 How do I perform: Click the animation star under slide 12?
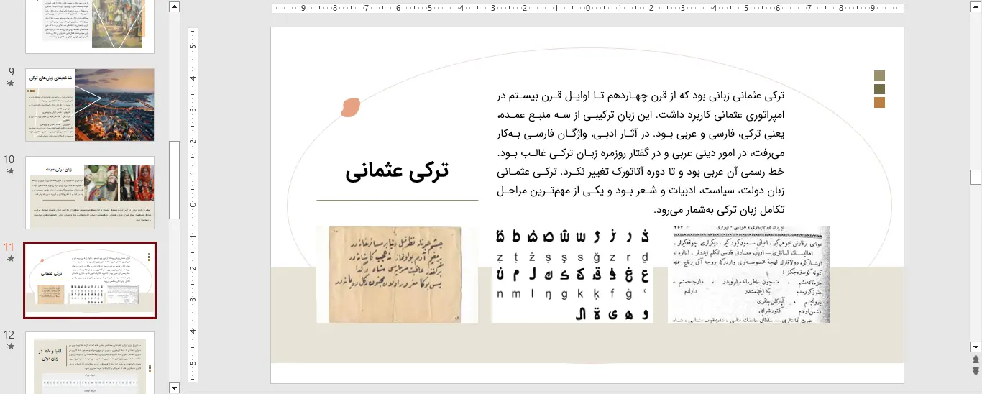pos(10,347)
